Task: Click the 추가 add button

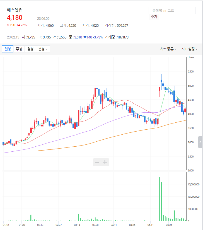Action: [154, 17]
